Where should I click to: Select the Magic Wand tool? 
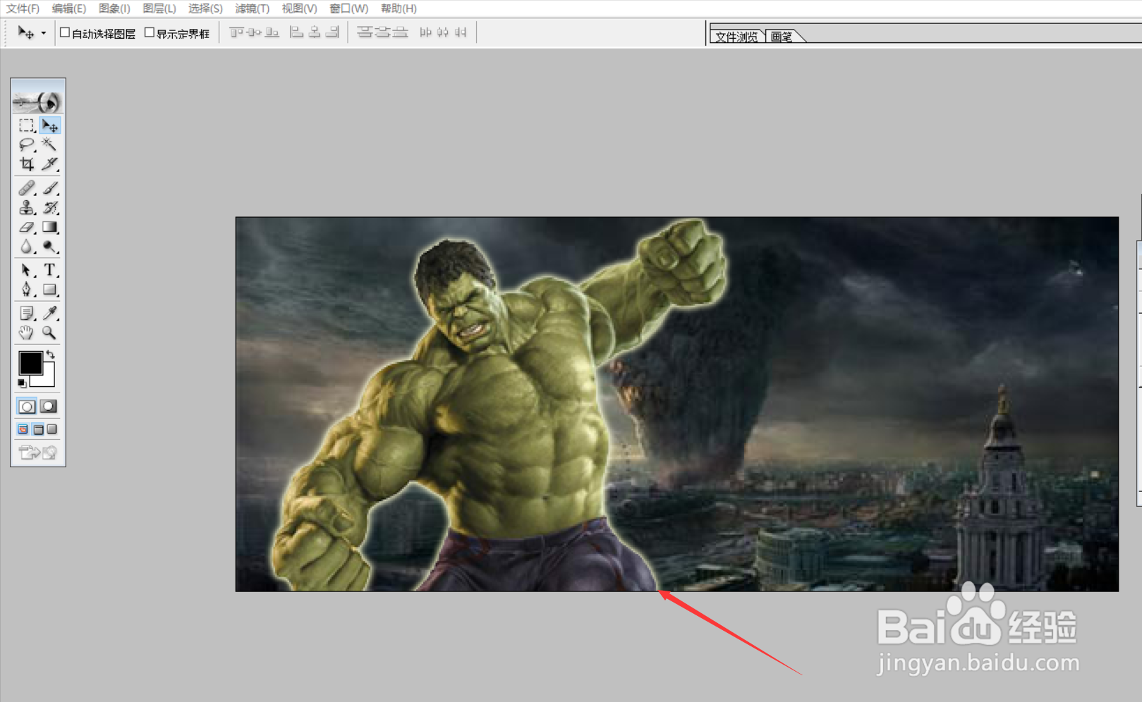[49, 144]
